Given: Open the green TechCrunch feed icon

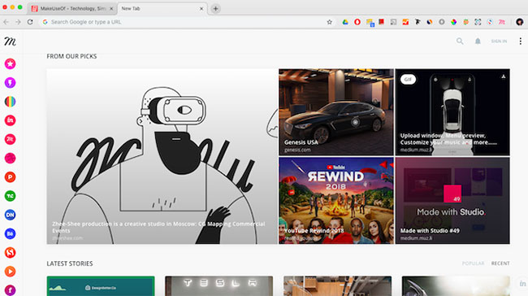Looking at the screenshot, I should tap(10, 196).
